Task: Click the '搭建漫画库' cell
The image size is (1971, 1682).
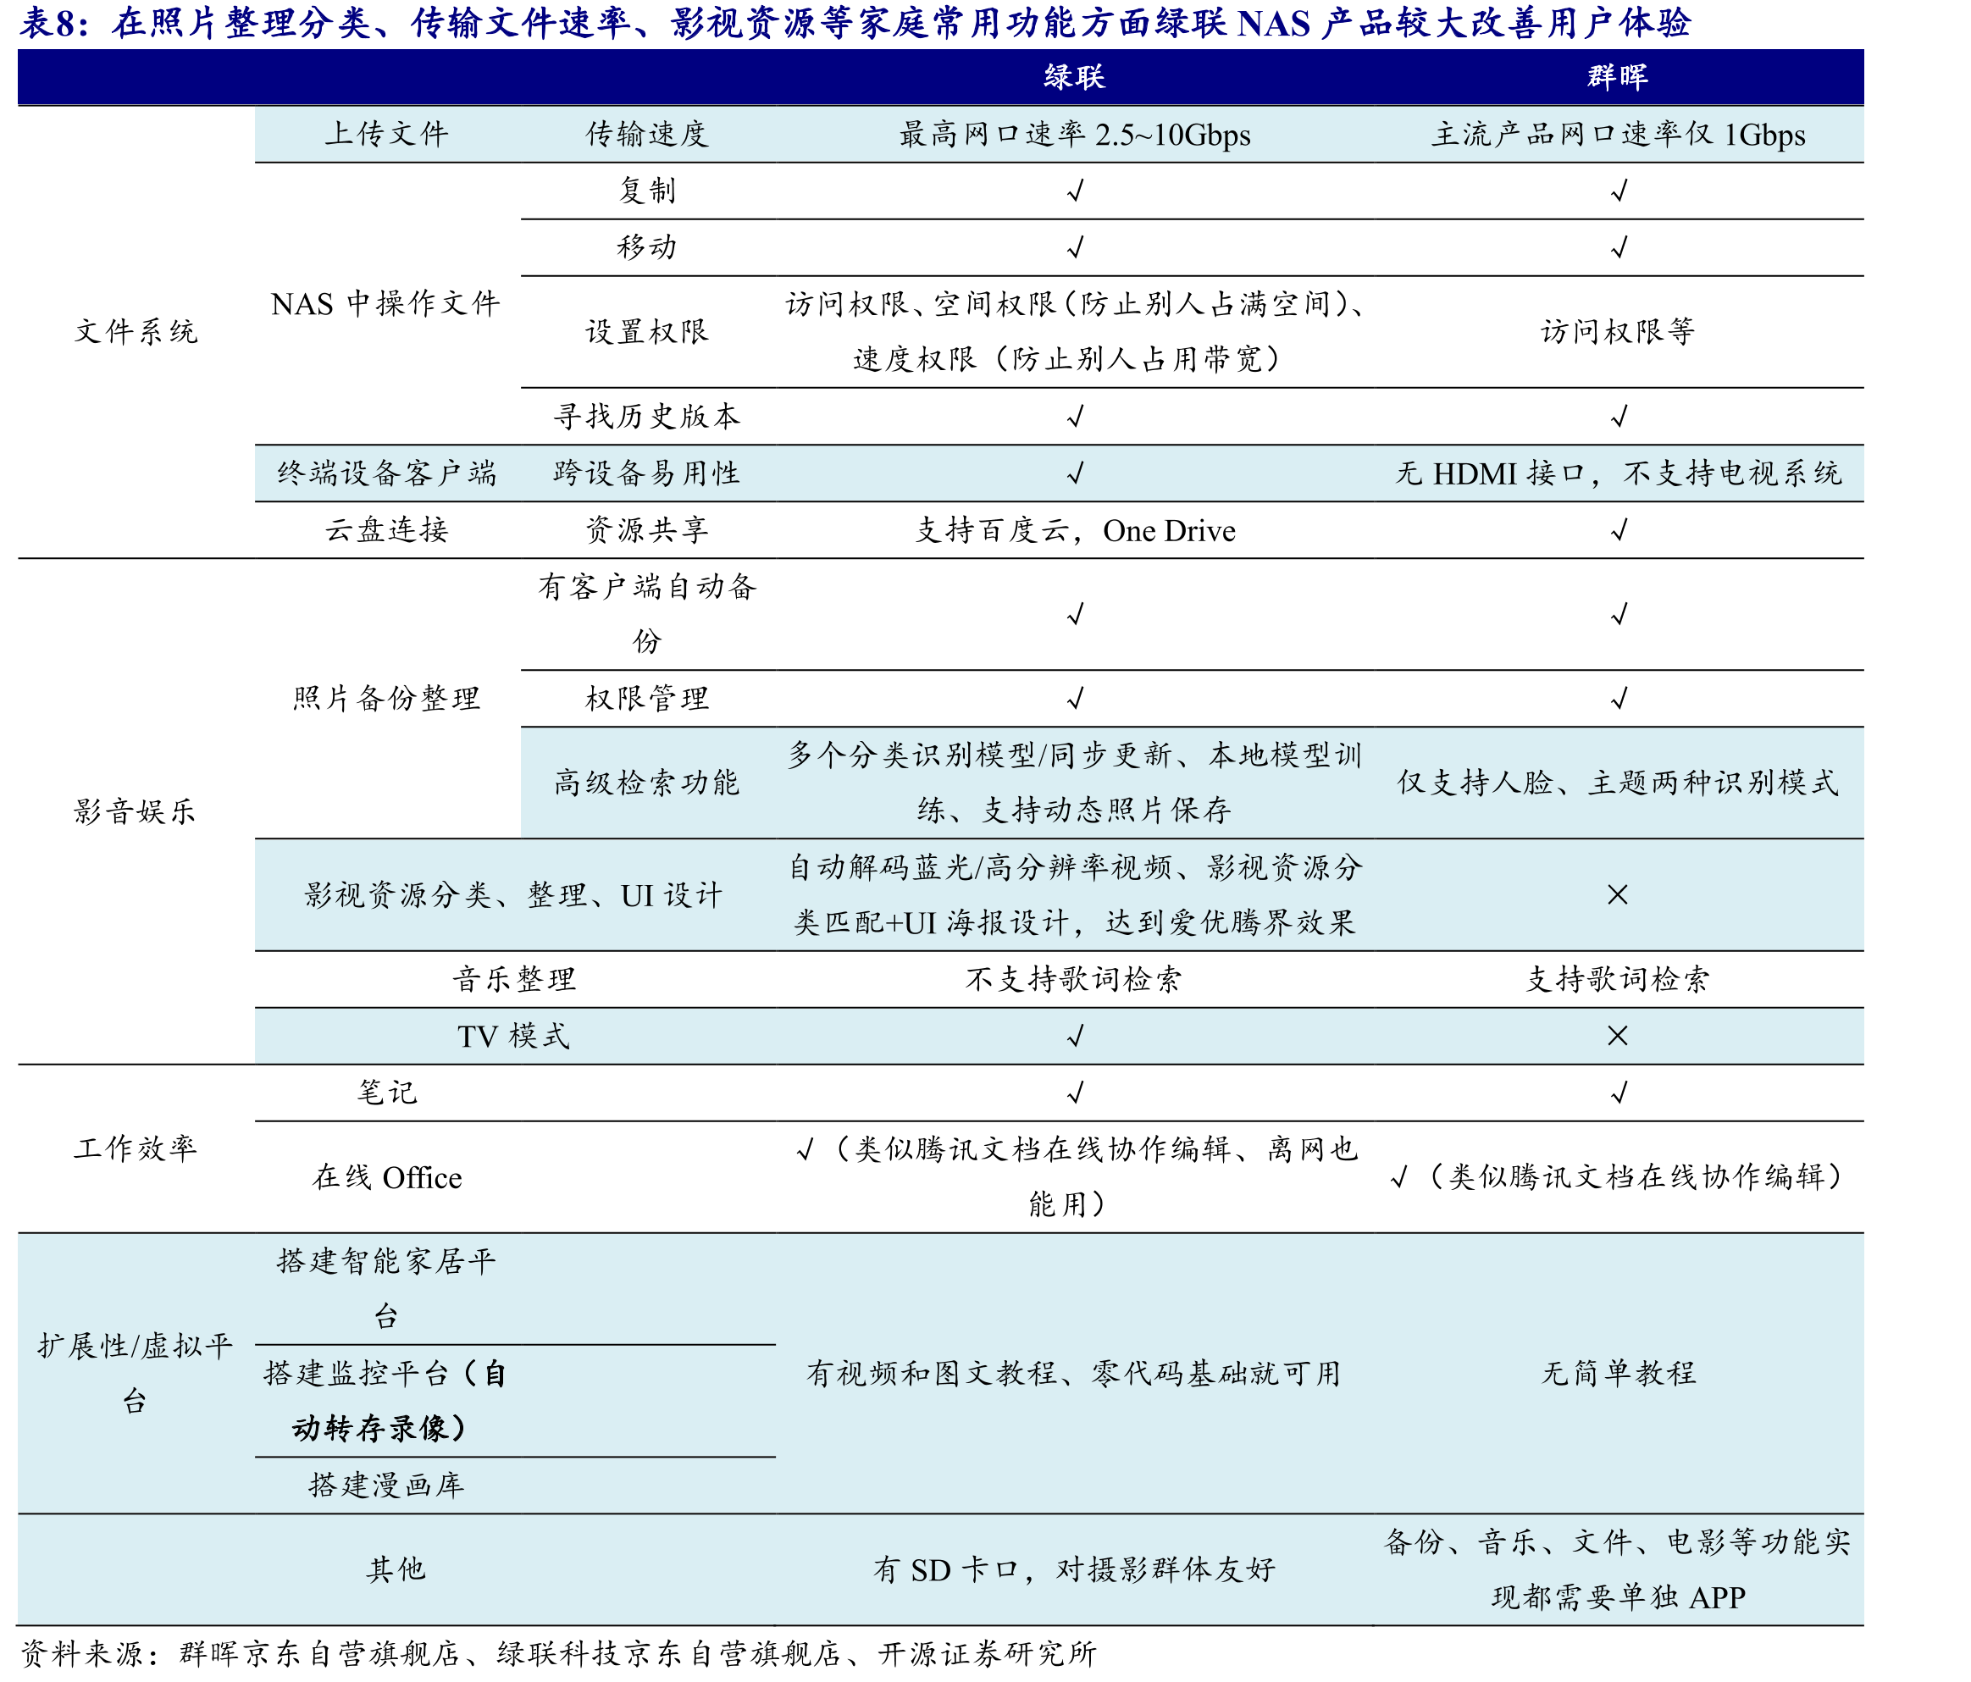Action: pyautogui.click(x=386, y=1486)
